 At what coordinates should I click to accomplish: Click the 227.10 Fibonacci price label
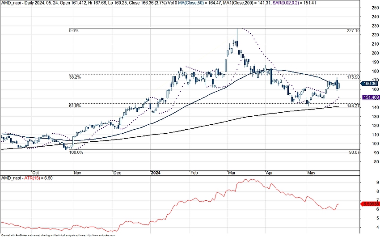click(x=353, y=31)
